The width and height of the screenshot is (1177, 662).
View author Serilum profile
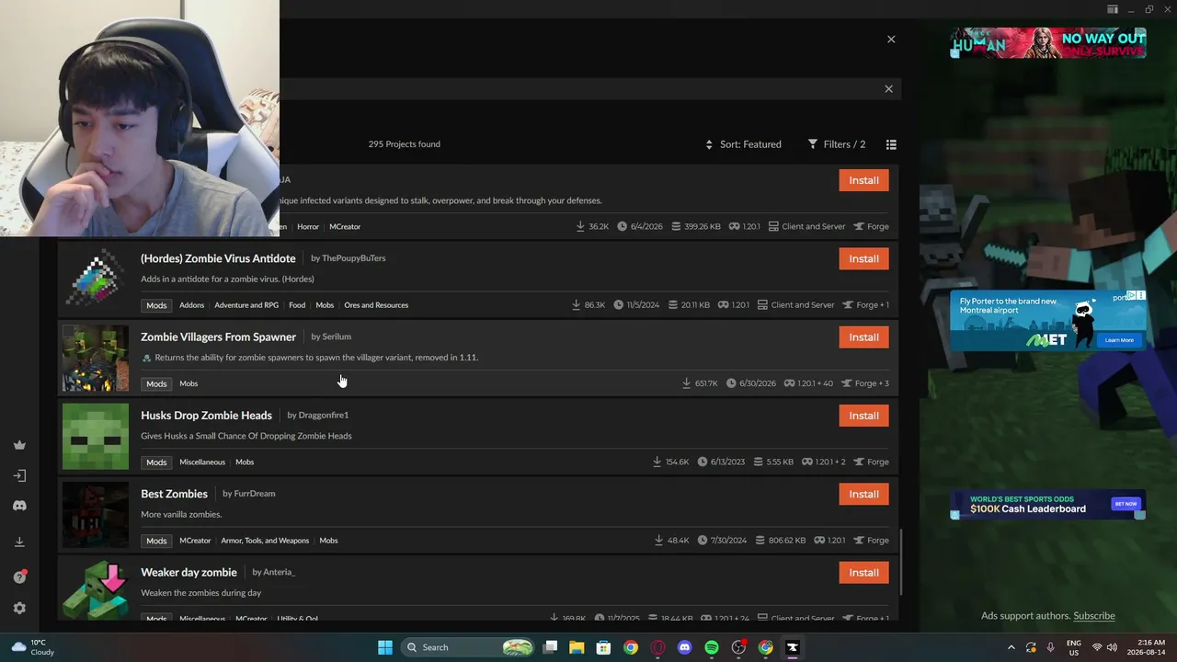pyautogui.click(x=337, y=337)
